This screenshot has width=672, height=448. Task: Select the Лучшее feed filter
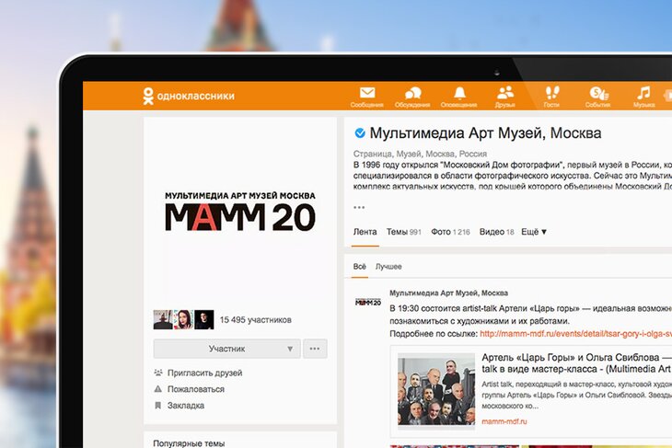click(x=388, y=267)
